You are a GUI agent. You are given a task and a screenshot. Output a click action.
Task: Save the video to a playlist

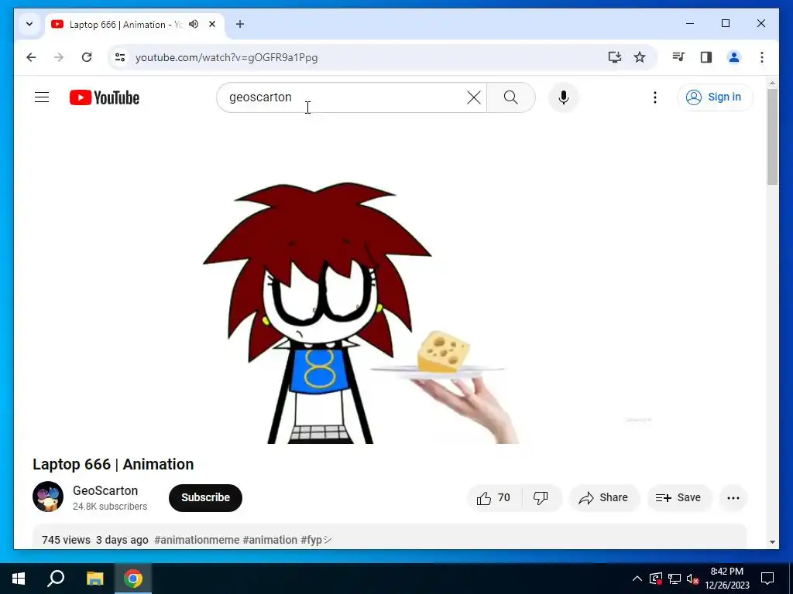tap(678, 498)
